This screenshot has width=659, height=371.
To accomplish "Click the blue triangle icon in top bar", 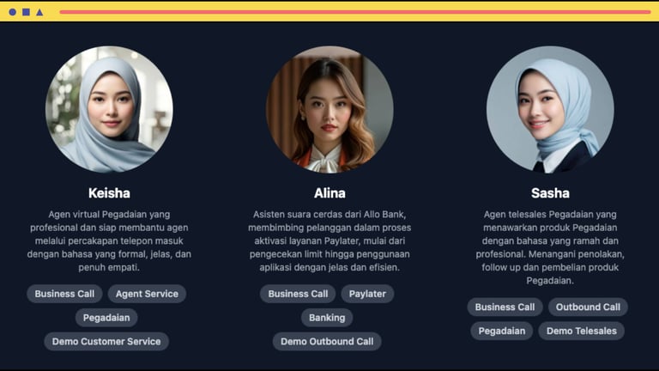I will pyautogui.click(x=39, y=12).
